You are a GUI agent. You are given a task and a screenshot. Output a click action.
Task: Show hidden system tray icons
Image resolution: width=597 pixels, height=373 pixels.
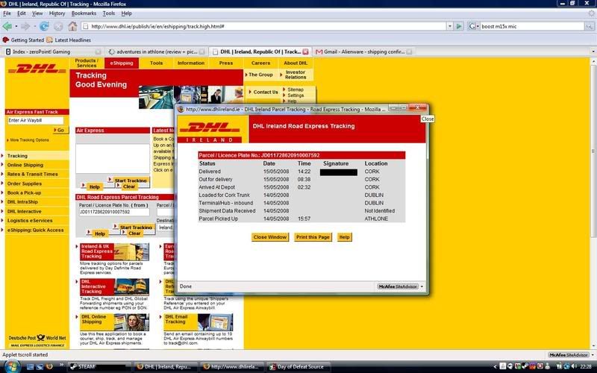coord(496,366)
